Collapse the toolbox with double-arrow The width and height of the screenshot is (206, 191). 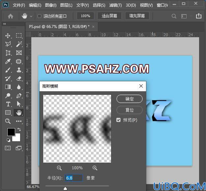click(5, 24)
